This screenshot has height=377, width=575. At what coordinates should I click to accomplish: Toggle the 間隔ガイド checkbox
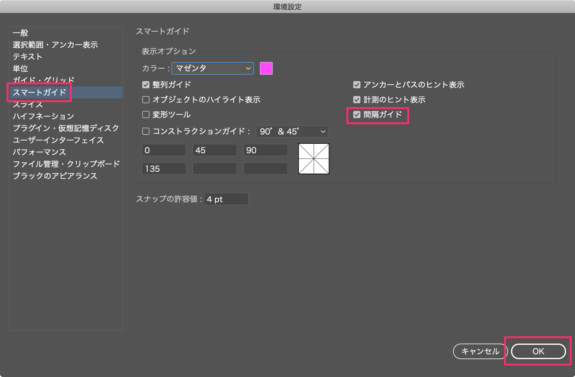(357, 115)
